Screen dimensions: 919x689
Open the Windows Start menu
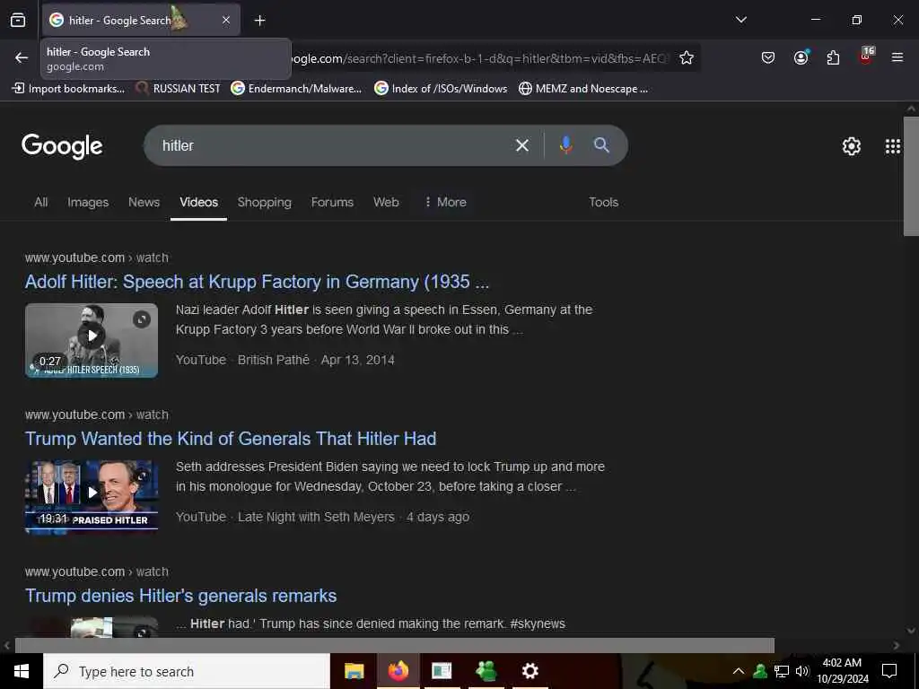(x=22, y=671)
